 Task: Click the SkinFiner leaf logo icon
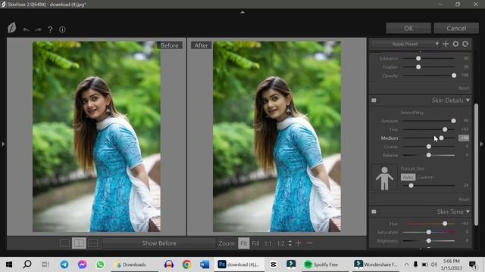12,28
